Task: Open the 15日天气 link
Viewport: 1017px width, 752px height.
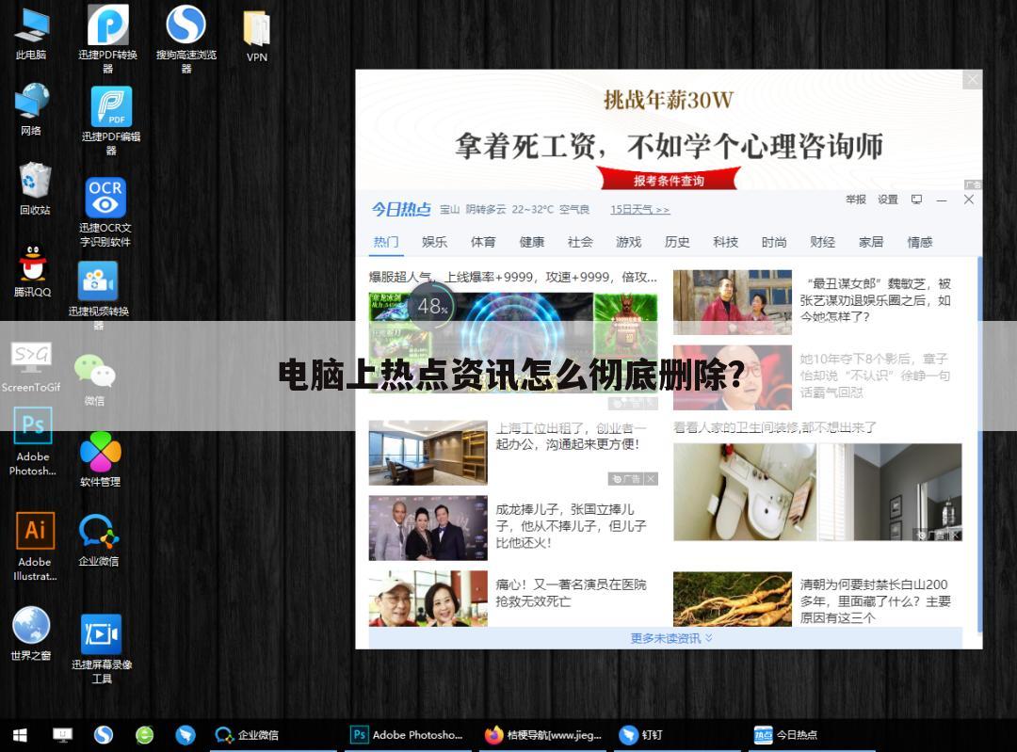Action: 639,209
